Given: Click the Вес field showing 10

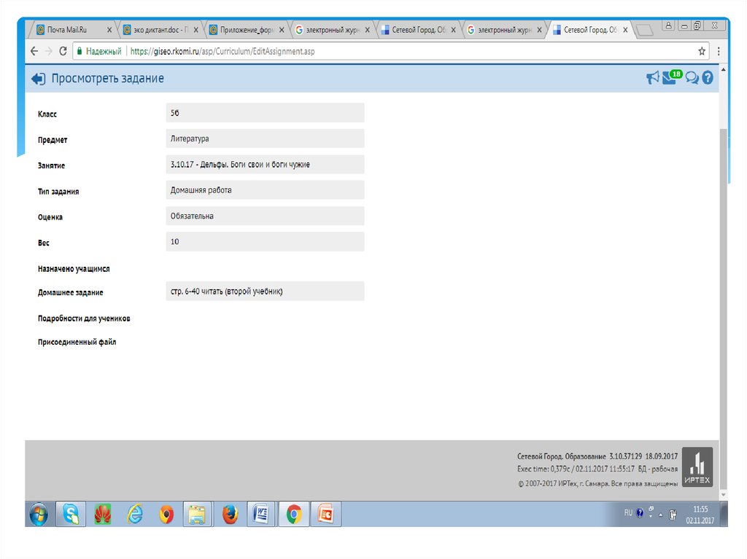Looking at the screenshot, I should tap(265, 241).
